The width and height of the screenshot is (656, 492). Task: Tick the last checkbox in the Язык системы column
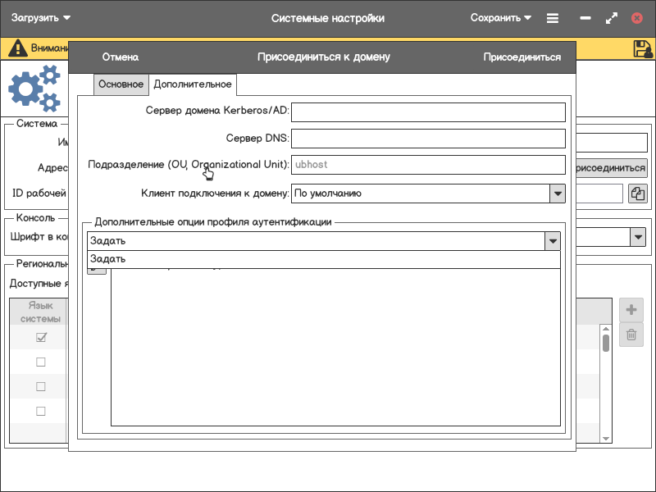[41, 411]
